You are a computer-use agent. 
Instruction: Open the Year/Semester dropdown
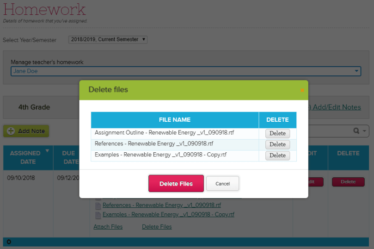click(108, 39)
